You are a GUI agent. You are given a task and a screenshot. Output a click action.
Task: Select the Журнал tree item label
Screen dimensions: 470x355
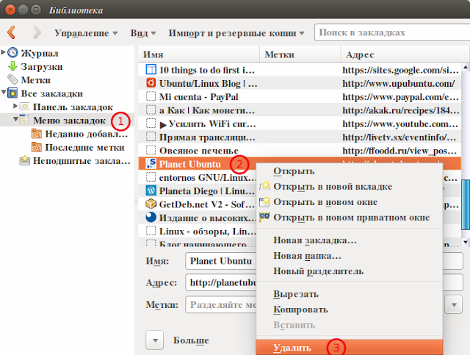40,53
